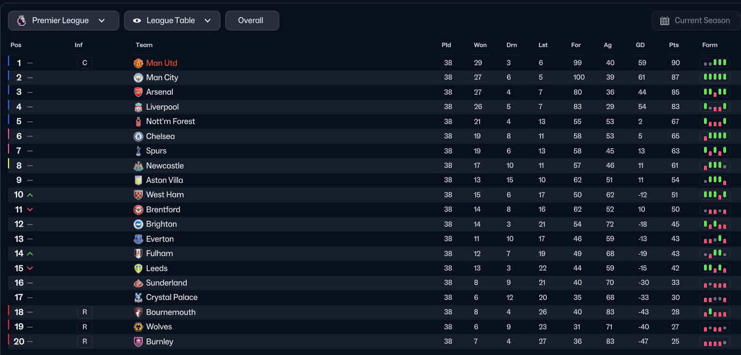The height and width of the screenshot is (355, 741).
Task: Click the Premier League logo icon
Action: [x=21, y=21]
